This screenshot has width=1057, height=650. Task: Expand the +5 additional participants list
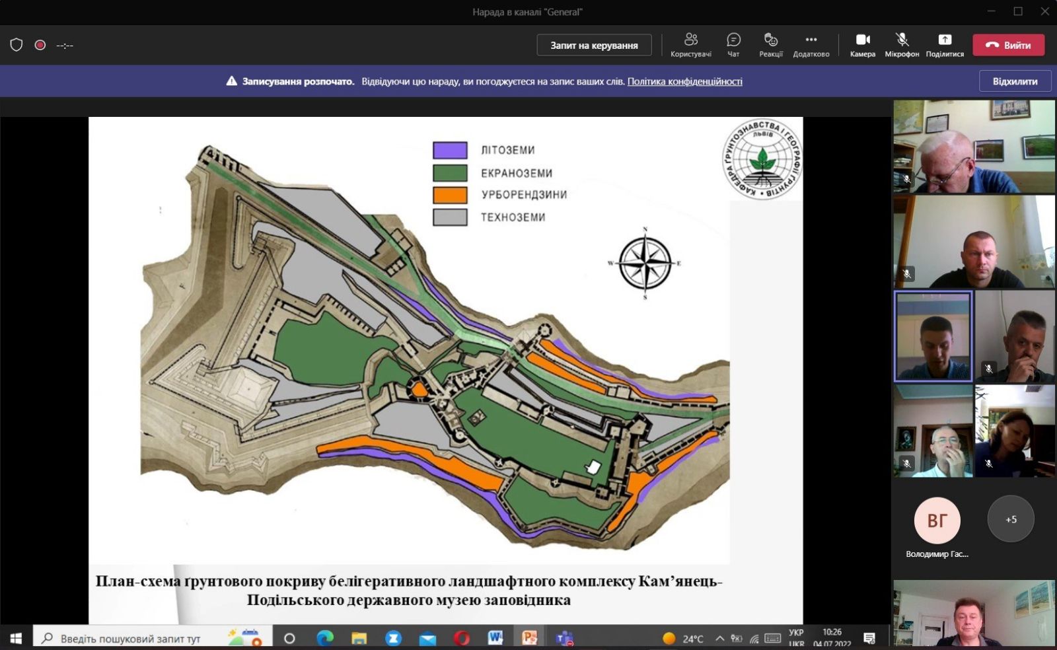click(1011, 519)
